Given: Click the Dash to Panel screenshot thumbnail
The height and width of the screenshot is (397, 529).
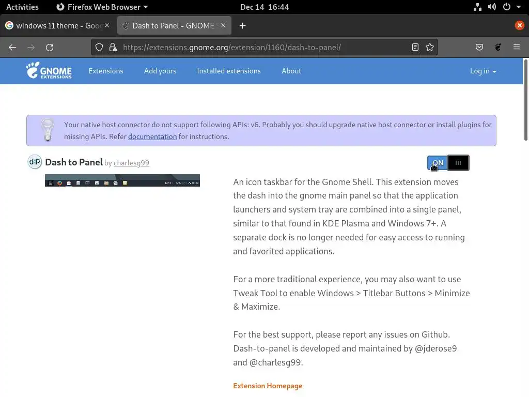Looking at the screenshot, I should pyautogui.click(x=122, y=180).
